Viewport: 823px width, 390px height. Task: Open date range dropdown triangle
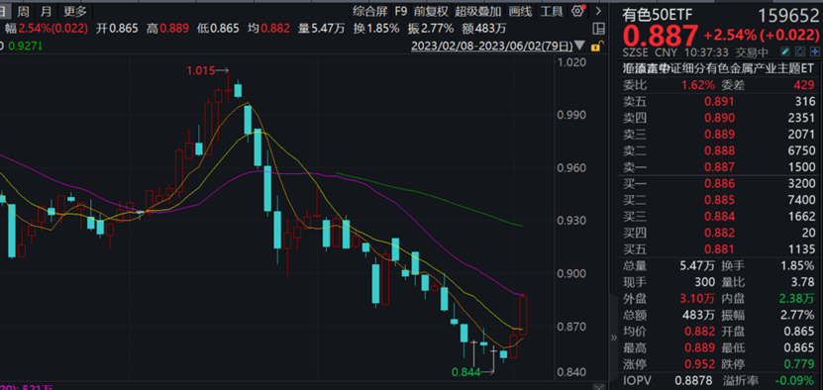coord(580,47)
